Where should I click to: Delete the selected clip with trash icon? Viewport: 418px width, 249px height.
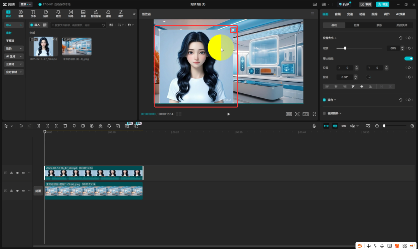[65, 126]
